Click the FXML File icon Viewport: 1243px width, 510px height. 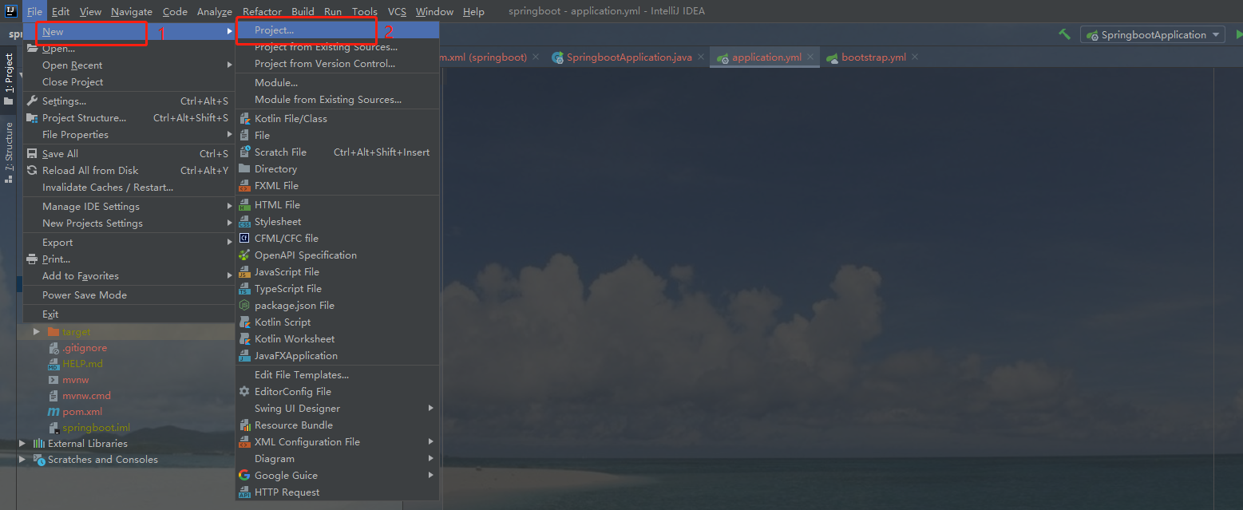[244, 186]
